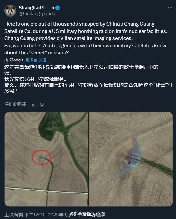Click the Weibo logo watermark

coord(74,214)
